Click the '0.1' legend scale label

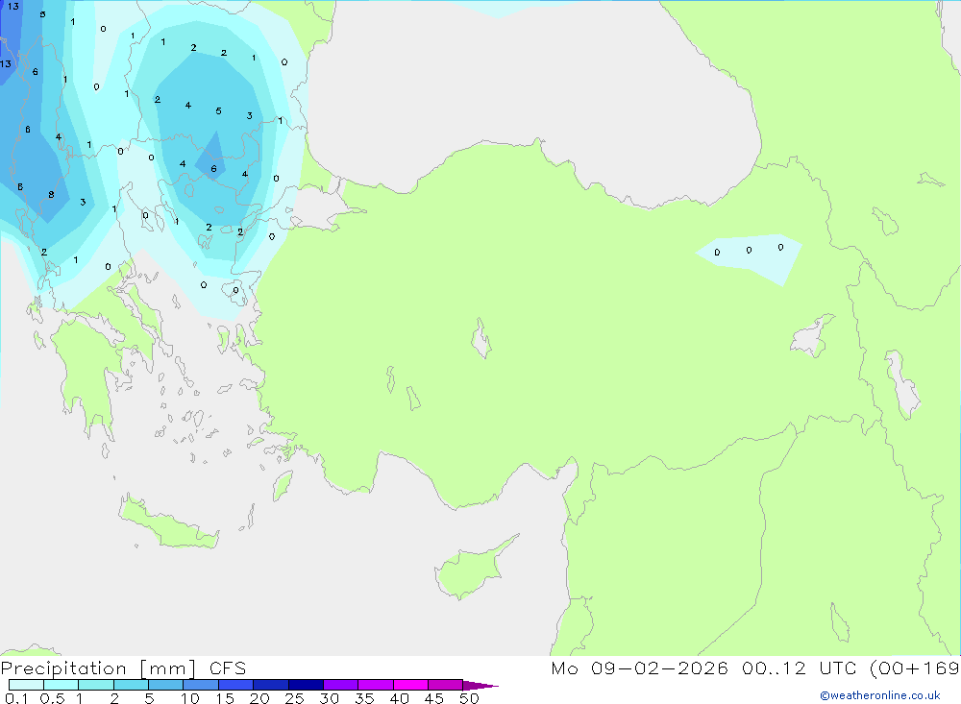point(16,698)
